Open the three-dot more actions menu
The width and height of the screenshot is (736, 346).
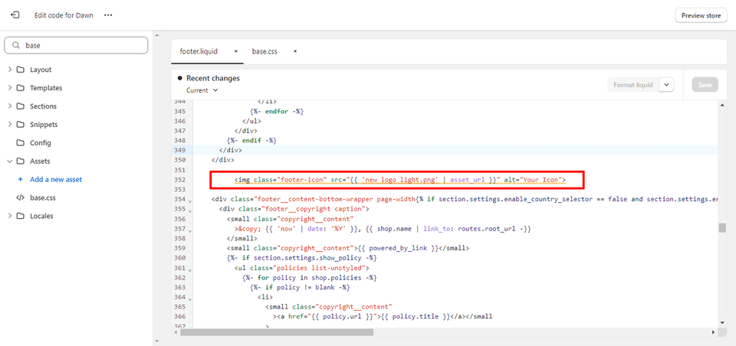(108, 15)
